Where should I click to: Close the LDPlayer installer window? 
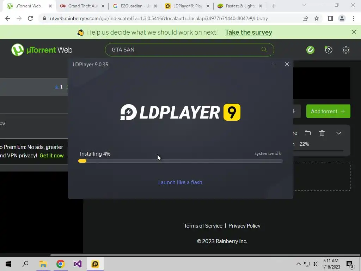click(x=287, y=64)
